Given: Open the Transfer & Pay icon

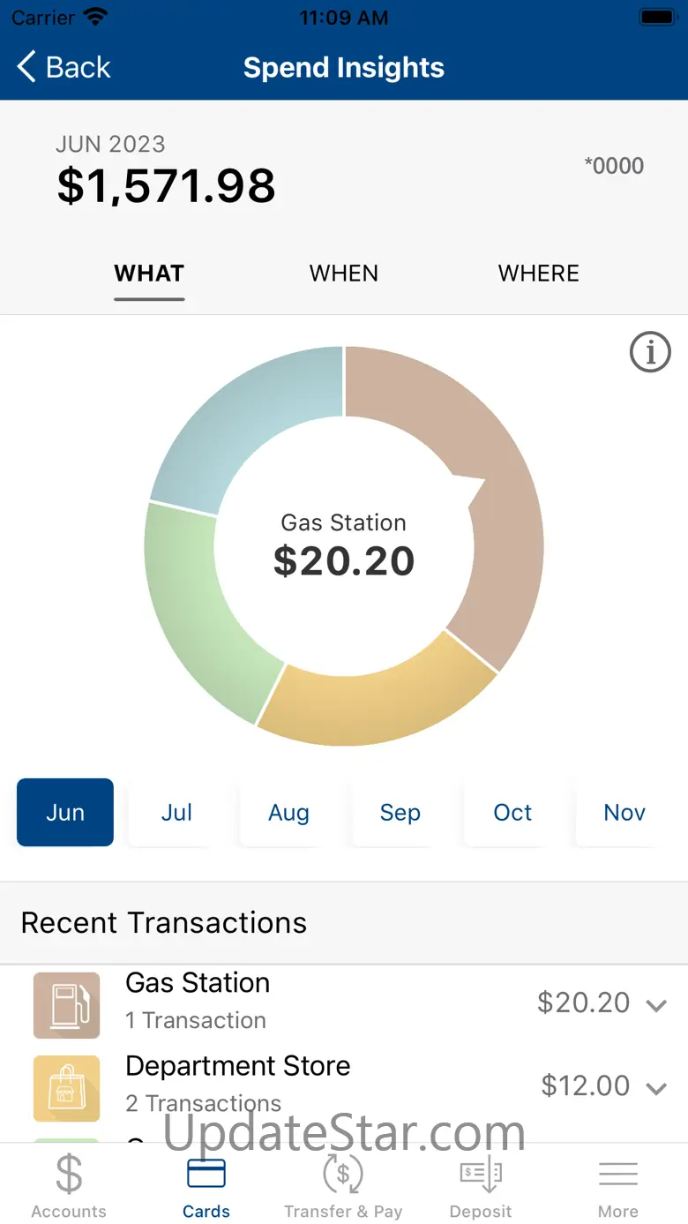Looking at the screenshot, I should pos(343,1174).
